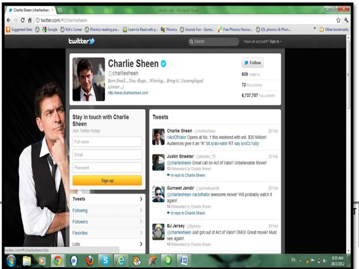Open Sign in dropdown
Viewport: 359px width, 269px height.
click(x=276, y=41)
